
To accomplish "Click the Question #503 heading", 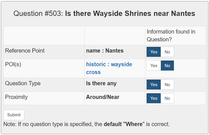I will point(104,14).
